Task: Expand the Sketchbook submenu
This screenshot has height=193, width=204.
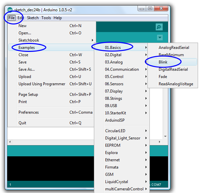Action: tap(52, 40)
